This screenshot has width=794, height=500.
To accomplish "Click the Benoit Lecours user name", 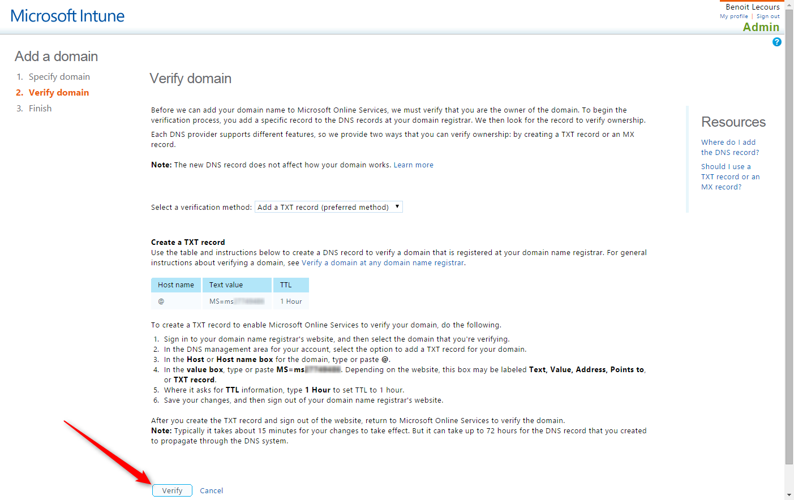I will pos(753,7).
